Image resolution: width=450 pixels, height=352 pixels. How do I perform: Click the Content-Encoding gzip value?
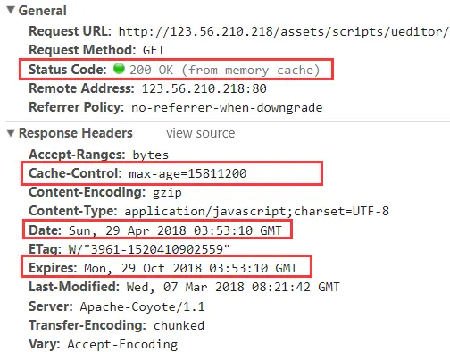pos(167,193)
